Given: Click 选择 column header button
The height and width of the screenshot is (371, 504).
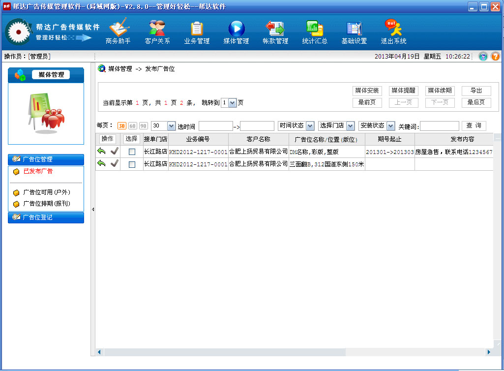Looking at the screenshot, I should [x=131, y=139].
